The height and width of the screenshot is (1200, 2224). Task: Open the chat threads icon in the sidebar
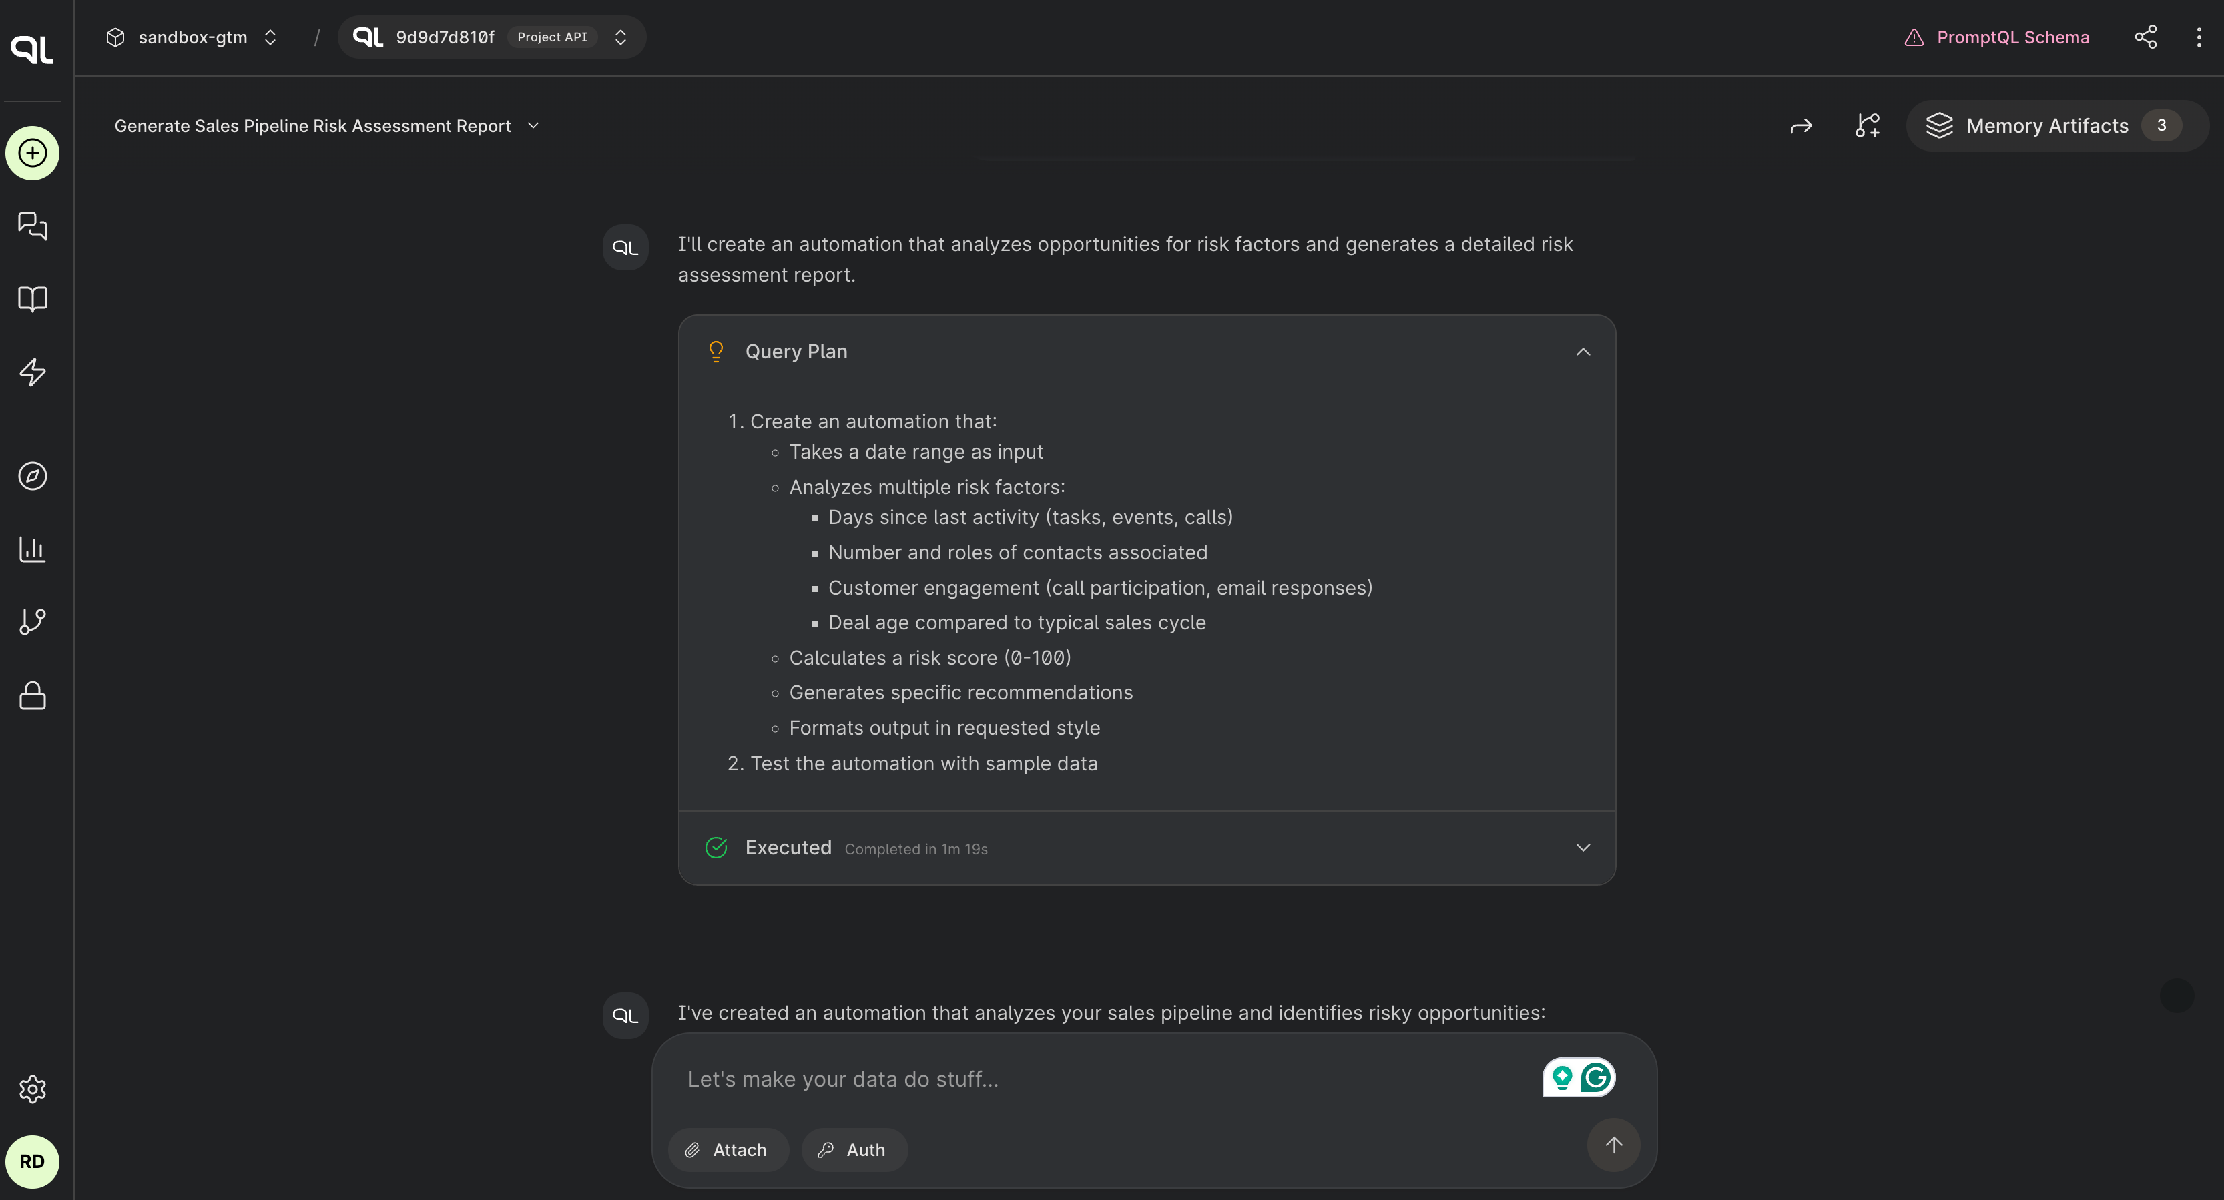coord(32,226)
